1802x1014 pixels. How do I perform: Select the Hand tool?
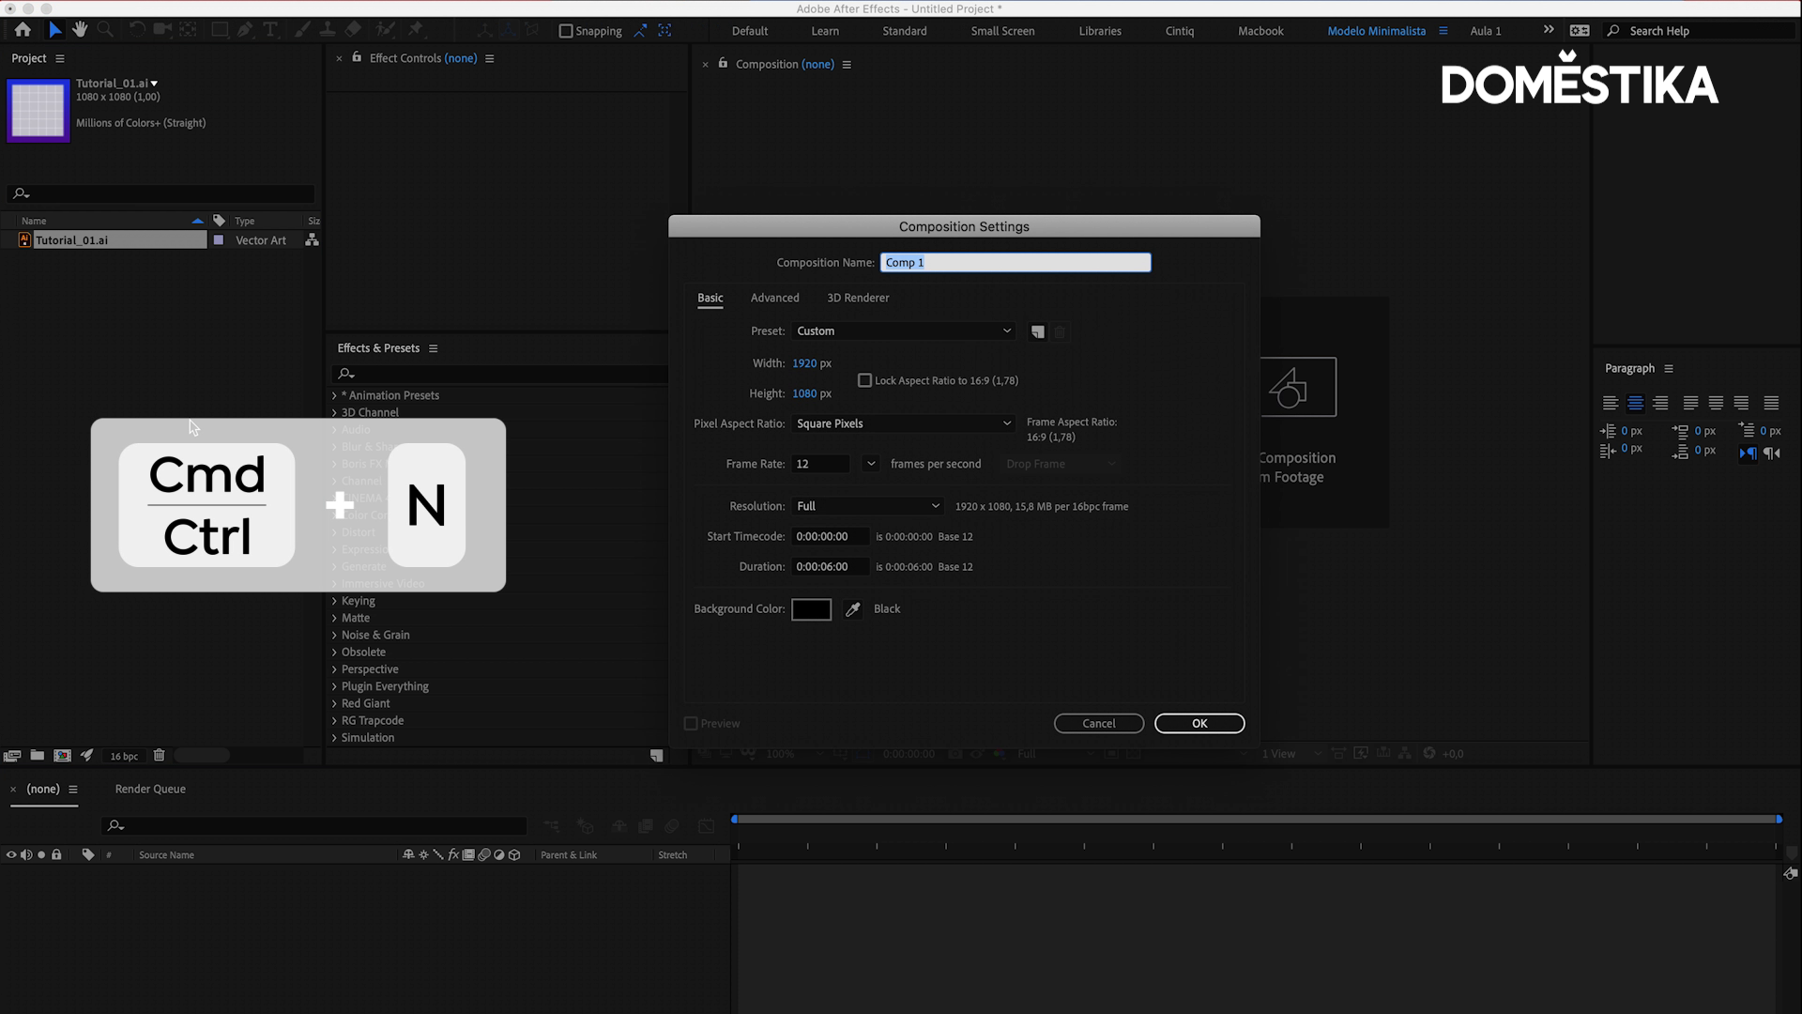tap(80, 30)
